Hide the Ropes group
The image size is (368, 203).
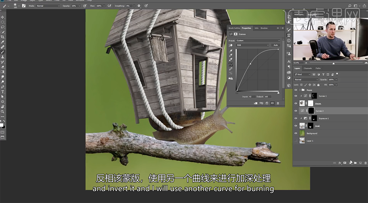click(296, 90)
